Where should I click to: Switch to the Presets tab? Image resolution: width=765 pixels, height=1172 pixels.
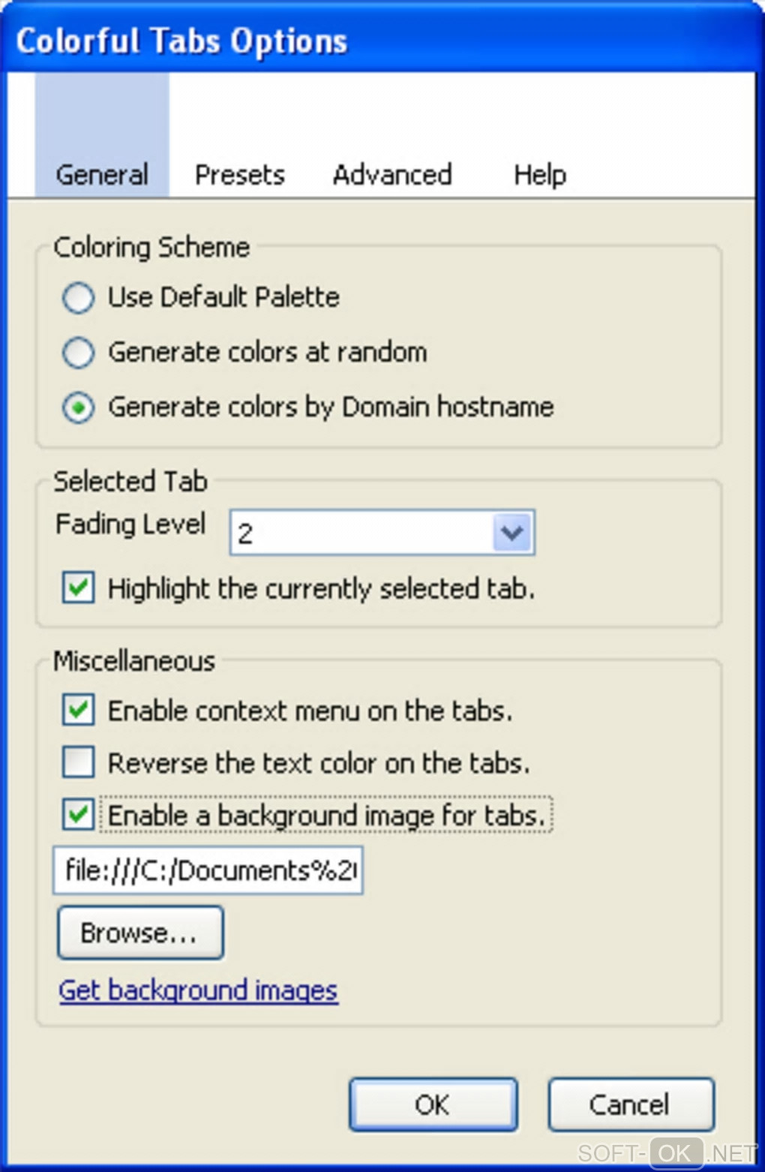click(239, 175)
